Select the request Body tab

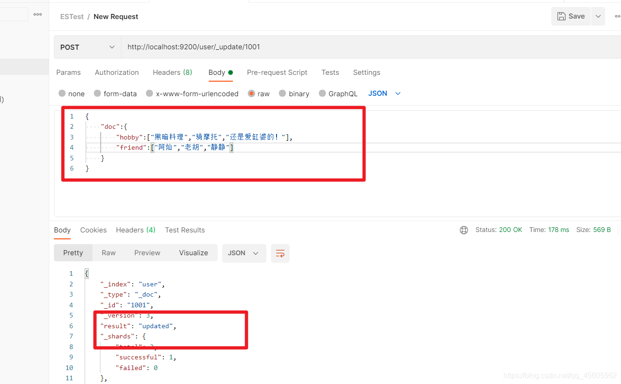(x=220, y=73)
